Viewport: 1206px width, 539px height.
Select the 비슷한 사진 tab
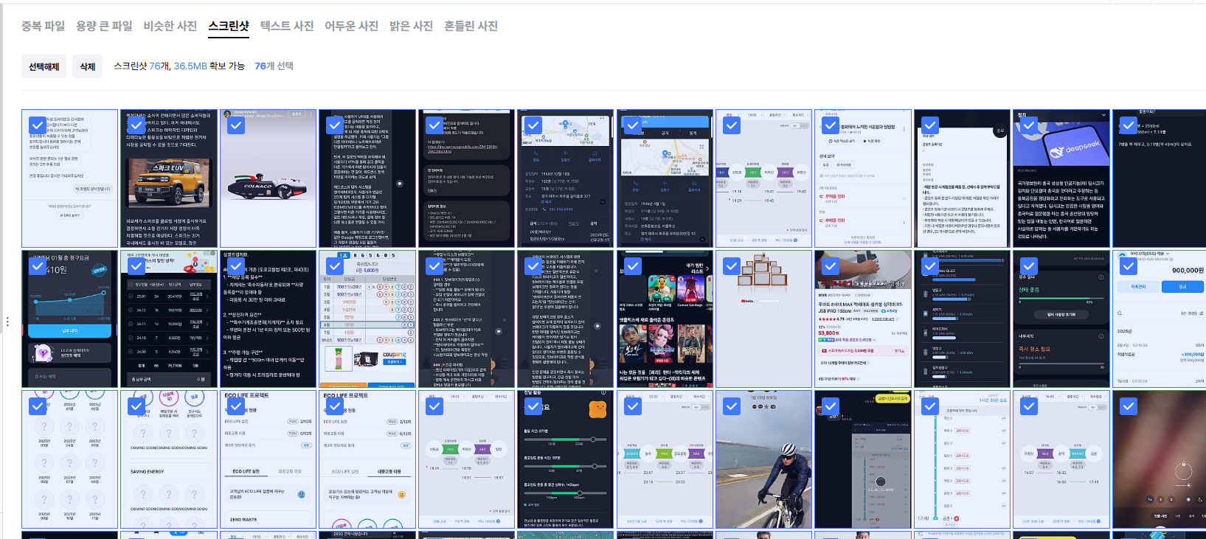[x=170, y=26]
